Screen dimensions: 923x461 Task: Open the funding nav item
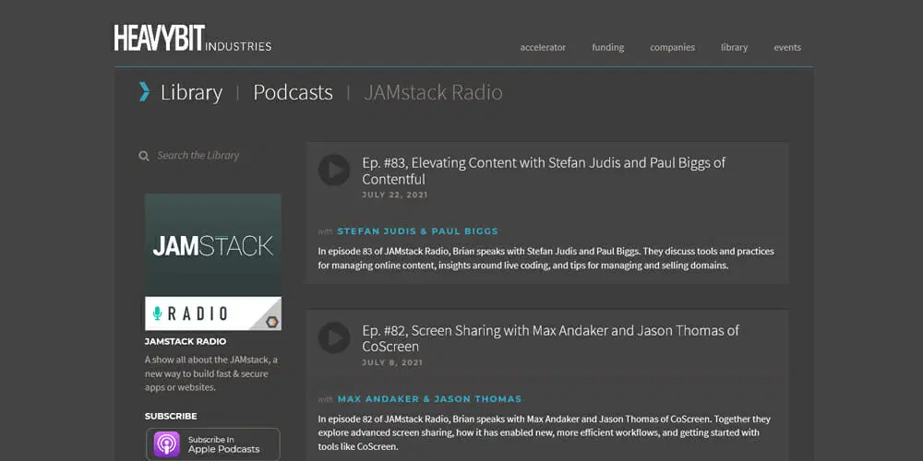[608, 48]
